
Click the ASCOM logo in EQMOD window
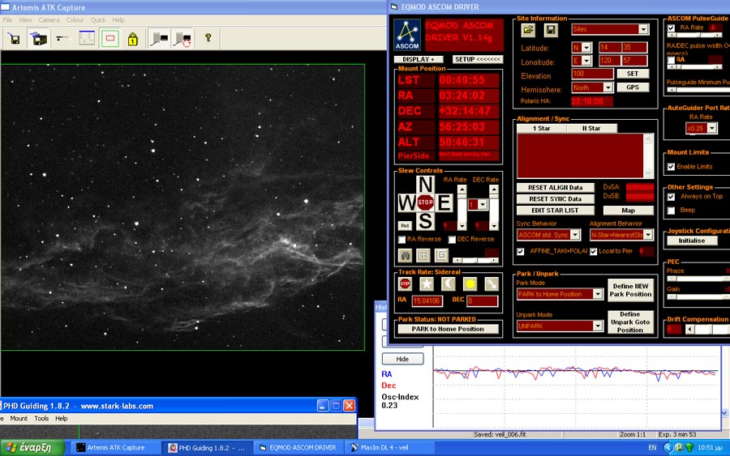(407, 35)
